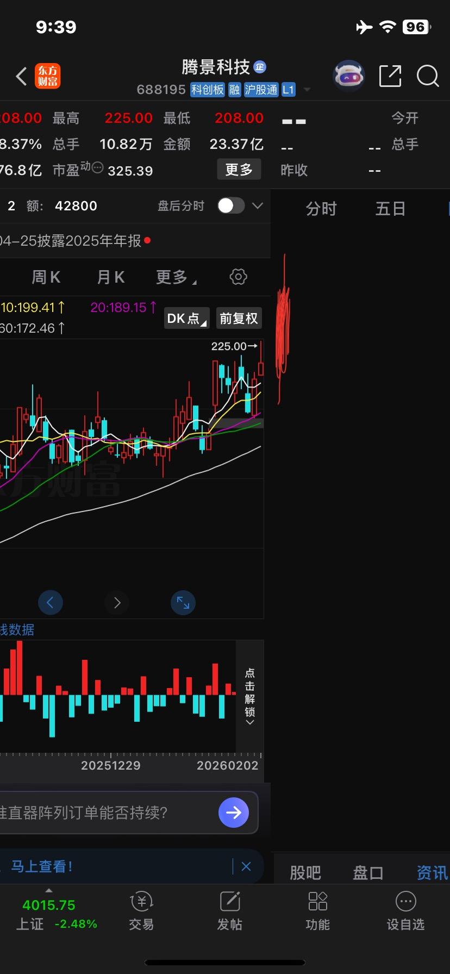
Task: Tap the L1 level tag
Action: [288, 90]
